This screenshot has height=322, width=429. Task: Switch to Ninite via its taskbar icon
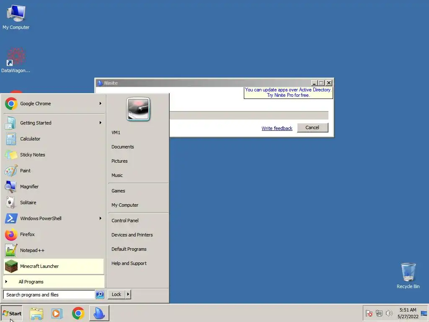pyautogui.click(x=99, y=314)
